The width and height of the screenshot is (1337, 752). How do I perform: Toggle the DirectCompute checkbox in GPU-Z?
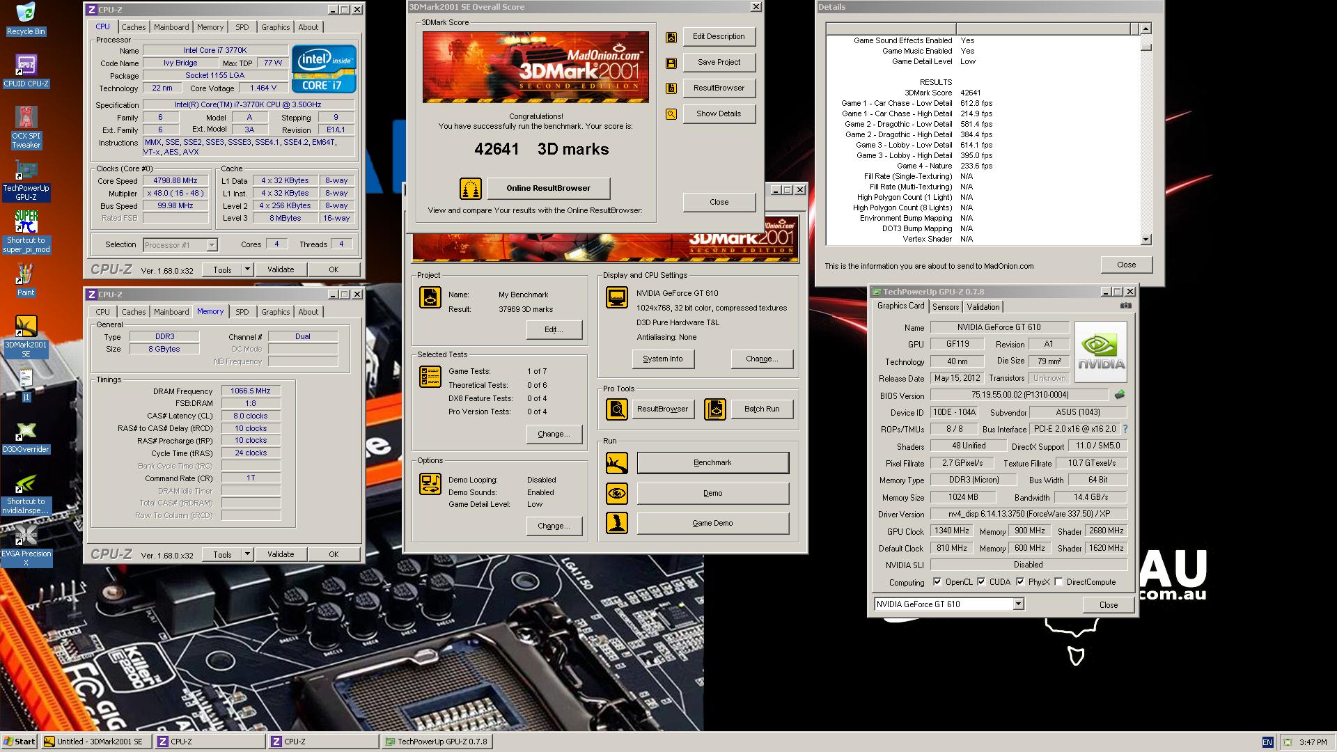pos(1058,582)
